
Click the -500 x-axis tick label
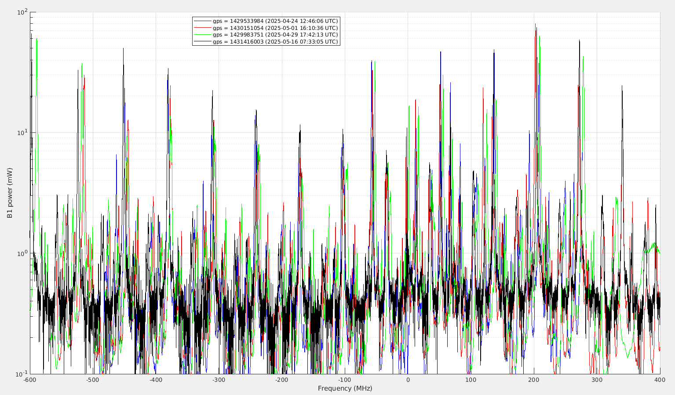tap(92, 380)
